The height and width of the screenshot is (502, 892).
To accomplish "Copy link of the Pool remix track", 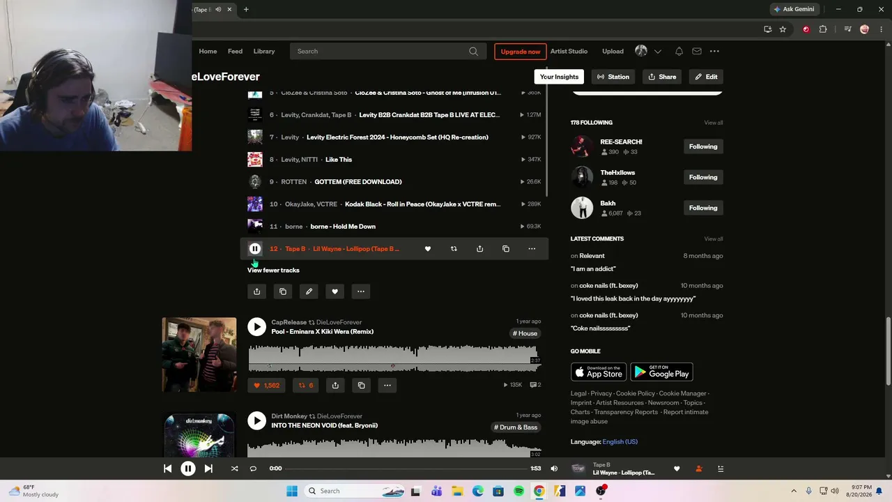I will click(361, 385).
